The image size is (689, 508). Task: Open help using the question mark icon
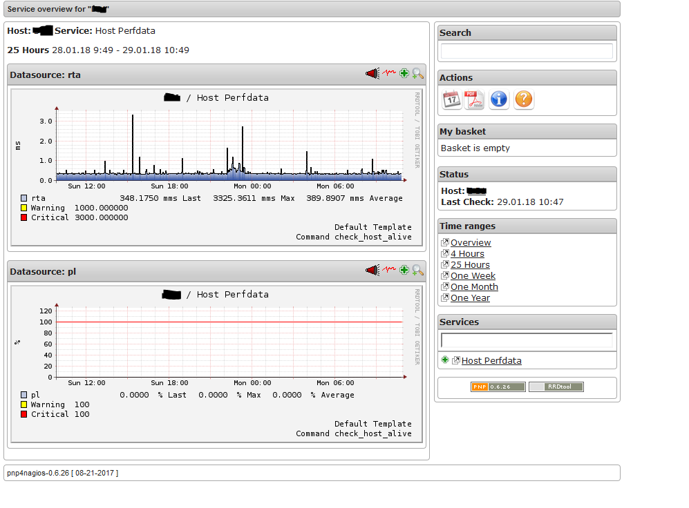point(524,99)
